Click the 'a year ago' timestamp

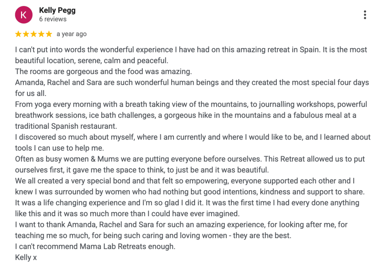(x=71, y=34)
